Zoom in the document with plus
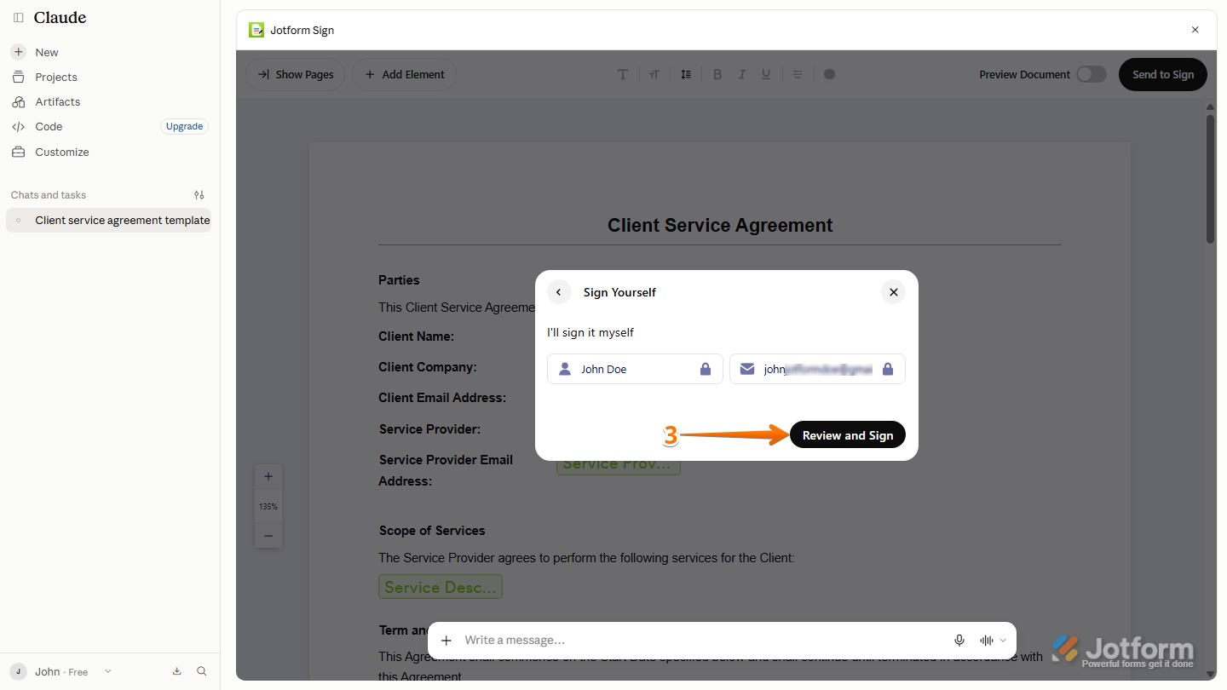This screenshot has height=690, width=1227. pos(268,477)
